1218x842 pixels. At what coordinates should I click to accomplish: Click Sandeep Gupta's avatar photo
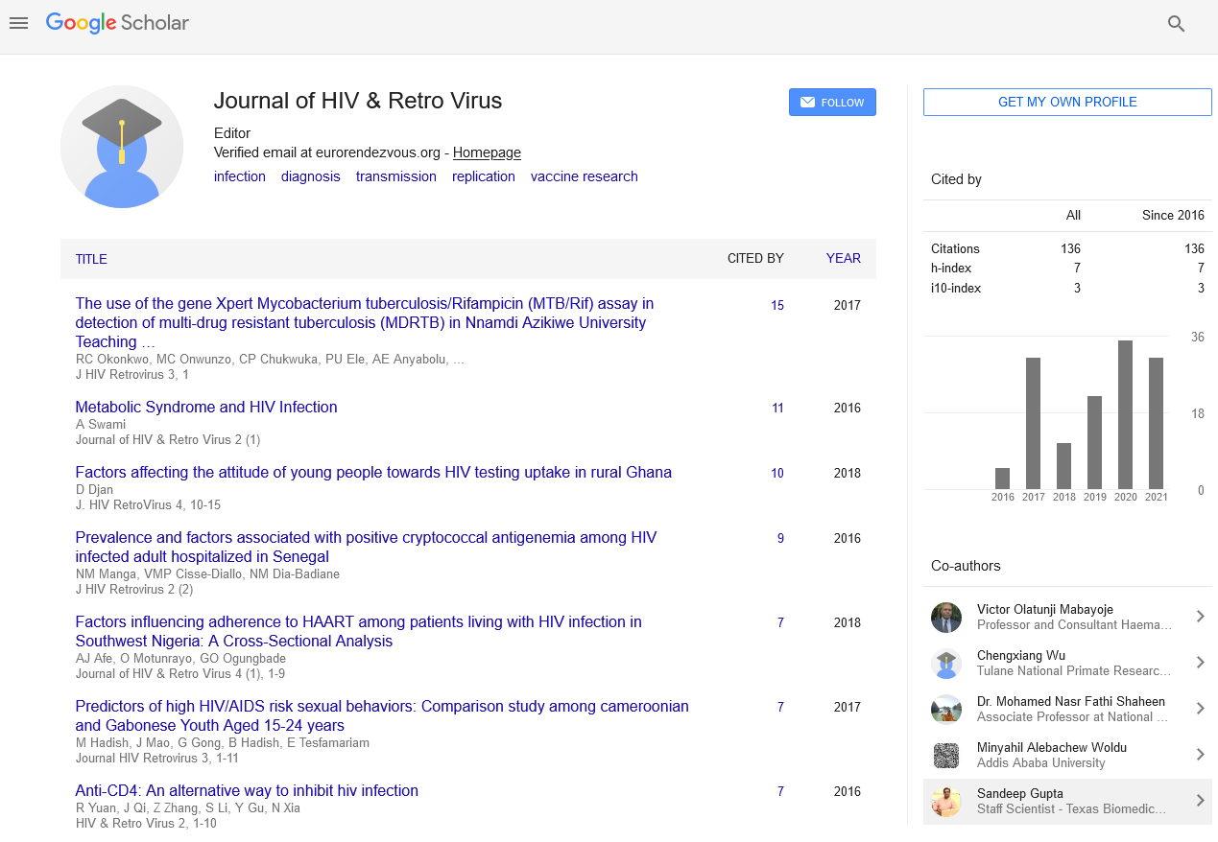pyautogui.click(x=946, y=802)
